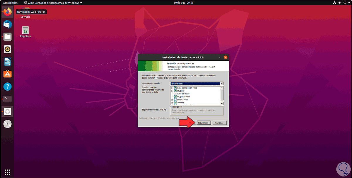This screenshot has width=352, height=178.
Task: Open the disc drive icon in dock
Action: click(x=8, y=124)
